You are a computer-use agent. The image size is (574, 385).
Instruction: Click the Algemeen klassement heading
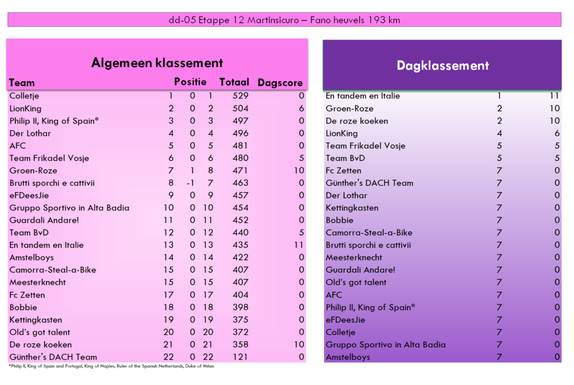[157, 63]
